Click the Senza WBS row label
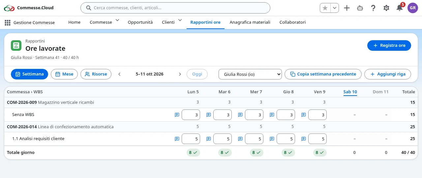 coord(23,115)
